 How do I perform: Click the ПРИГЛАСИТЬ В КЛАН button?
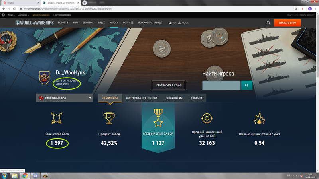point(168,85)
